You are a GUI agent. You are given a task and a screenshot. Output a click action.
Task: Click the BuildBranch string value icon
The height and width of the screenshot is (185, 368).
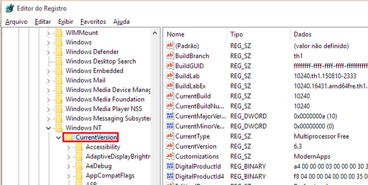click(x=170, y=56)
